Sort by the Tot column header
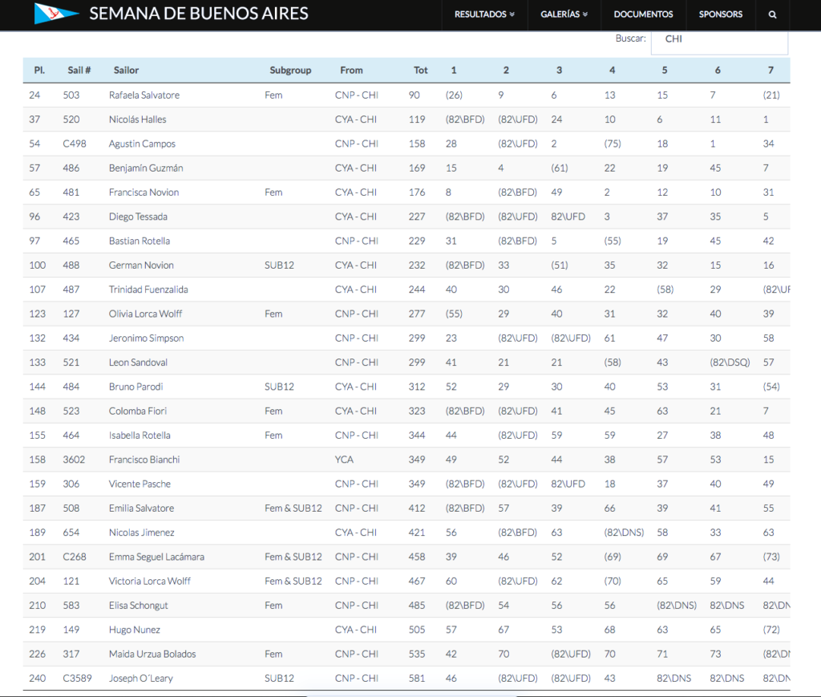Viewport: 821px width, 697px height. 420,71
